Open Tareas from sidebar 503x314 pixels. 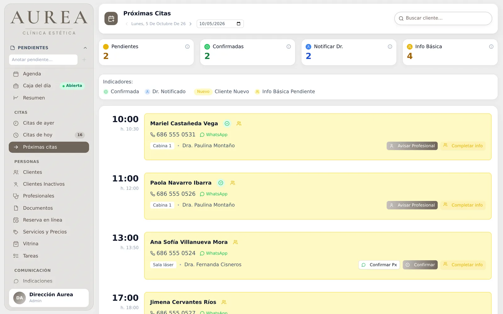(x=49, y=256)
